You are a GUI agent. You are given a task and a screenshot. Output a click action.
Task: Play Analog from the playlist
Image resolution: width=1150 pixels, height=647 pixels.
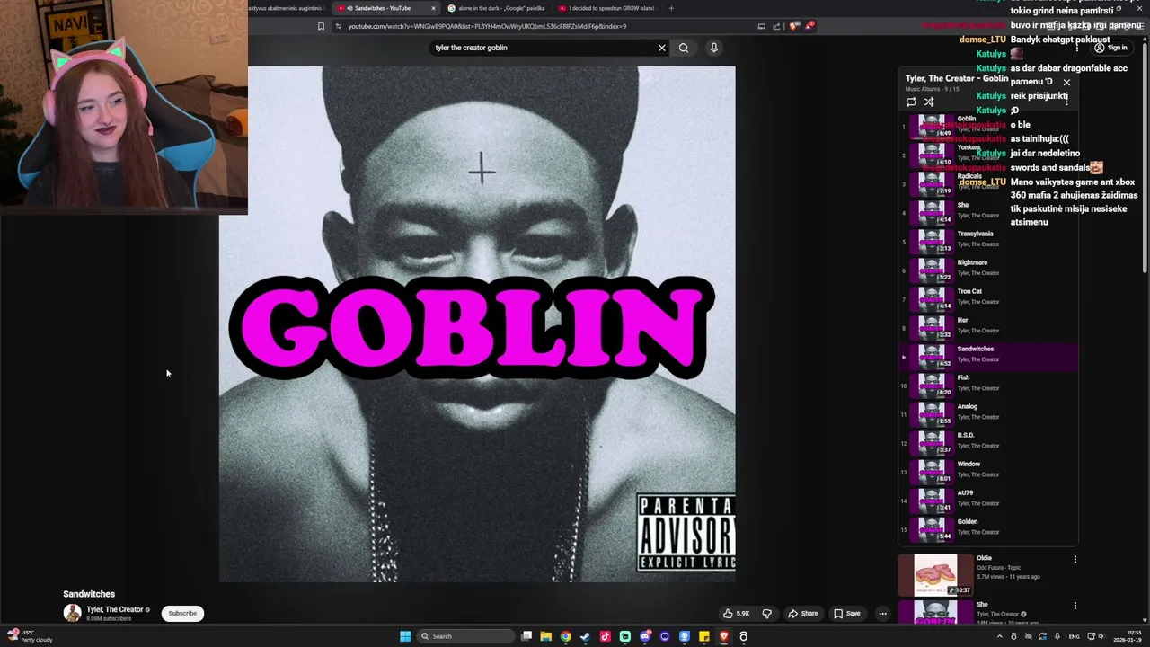988,413
